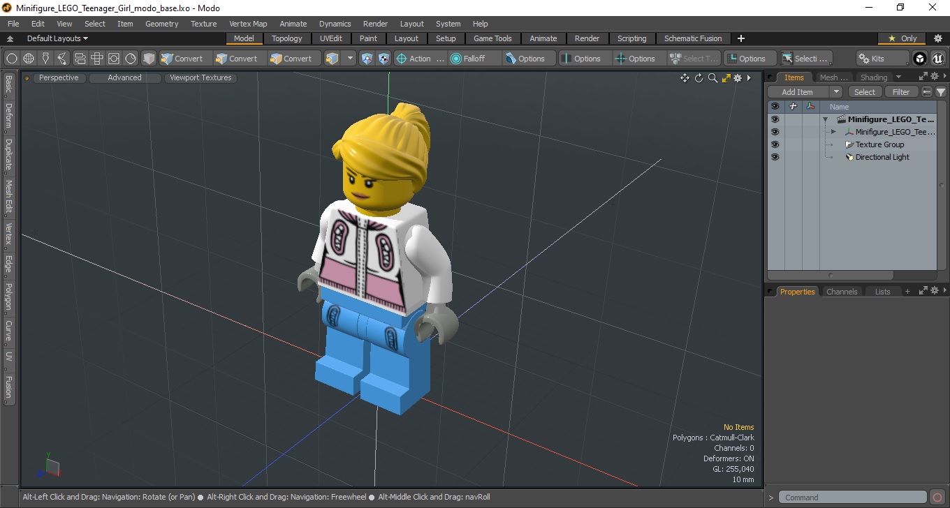Image resolution: width=950 pixels, height=508 pixels.
Task: Hide the Minifigure scene item with its eye
Action: tap(775, 119)
